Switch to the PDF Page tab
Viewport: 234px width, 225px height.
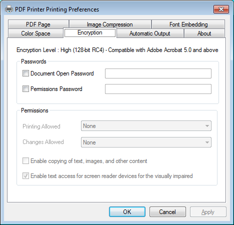pyautogui.click(x=38, y=24)
